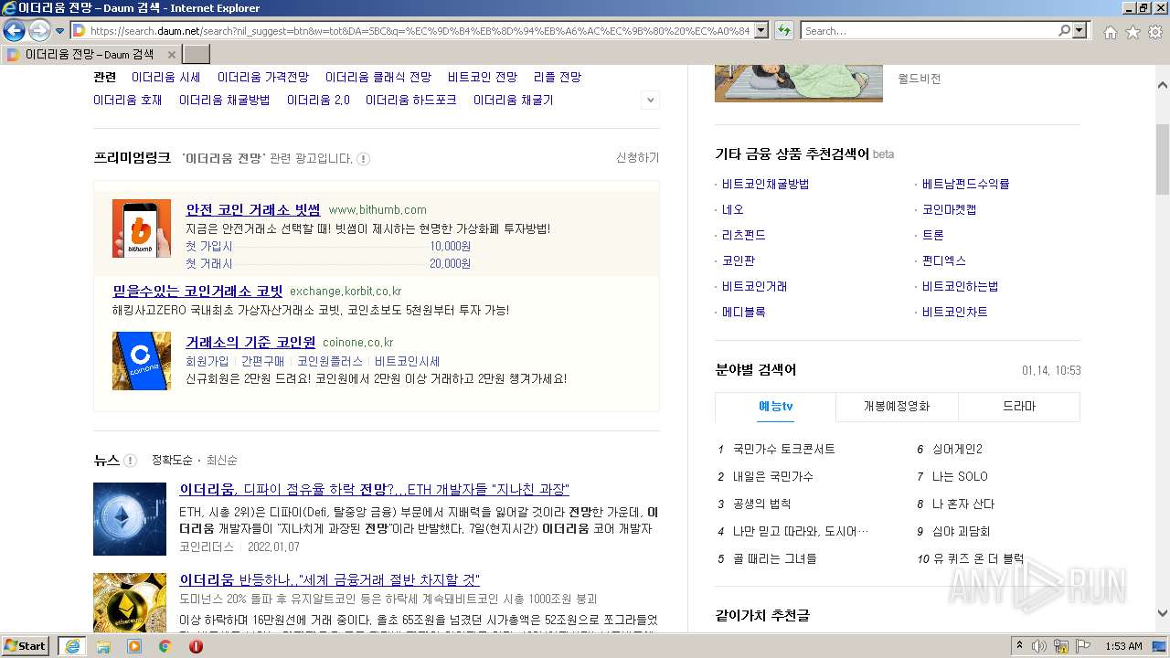Click the address bar URL field
Image resolution: width=1170 pixels, height=658 pixels.
419,31
